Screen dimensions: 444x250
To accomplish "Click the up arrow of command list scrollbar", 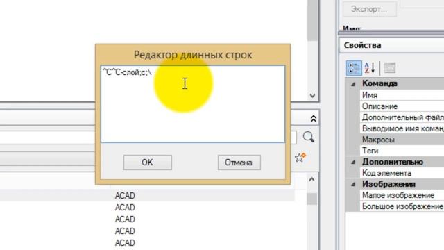I will click(x=311, y=179).
